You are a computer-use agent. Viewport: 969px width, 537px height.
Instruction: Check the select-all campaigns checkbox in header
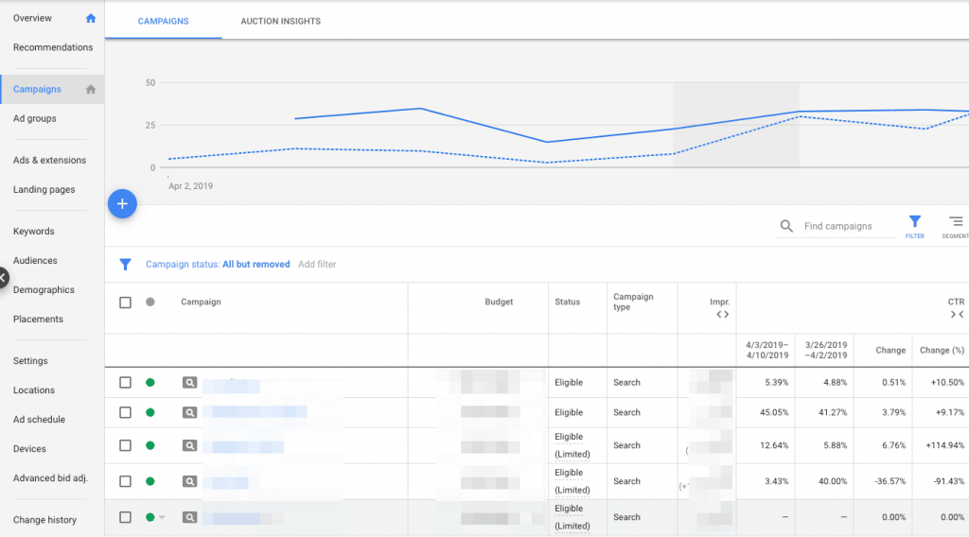(x=125, y=303)
